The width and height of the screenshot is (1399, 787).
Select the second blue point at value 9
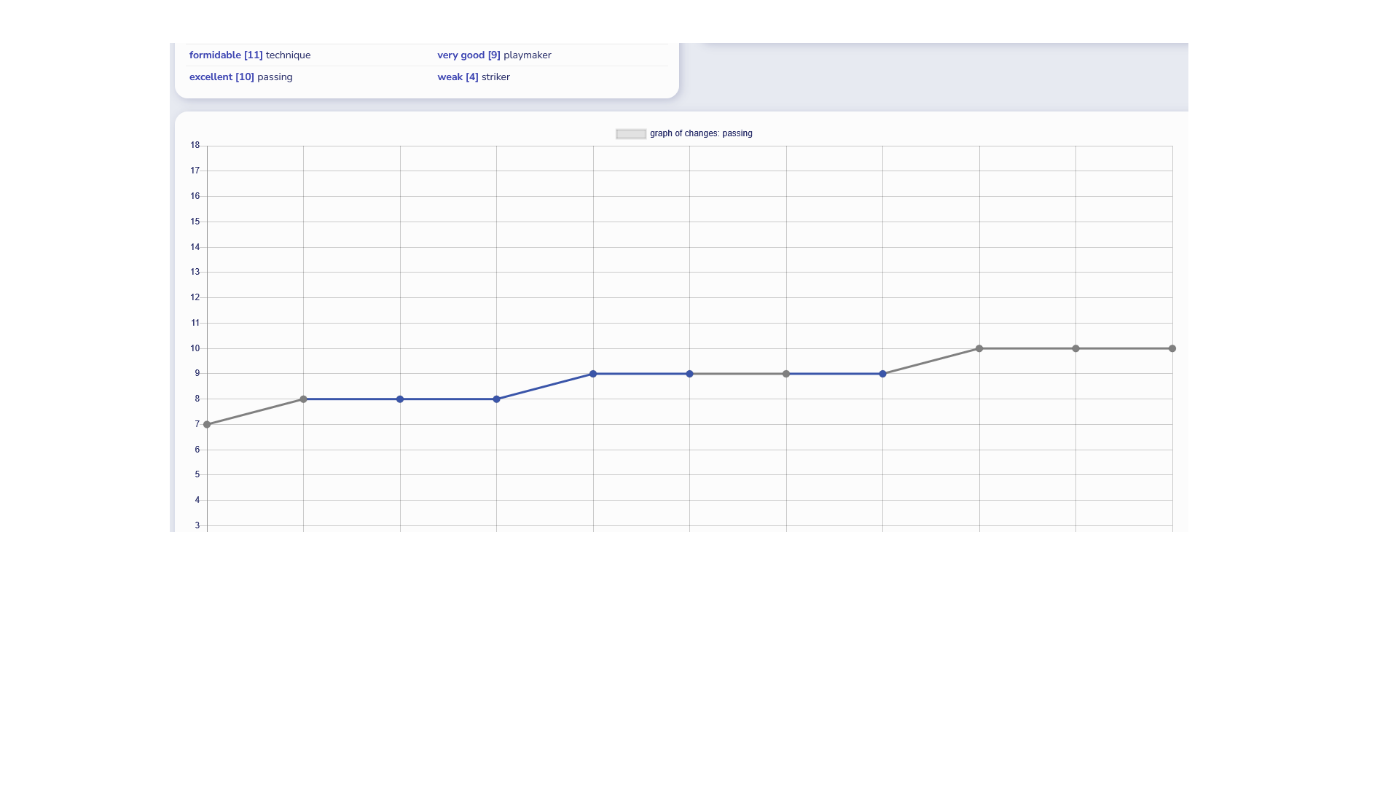tap(690, 374)
